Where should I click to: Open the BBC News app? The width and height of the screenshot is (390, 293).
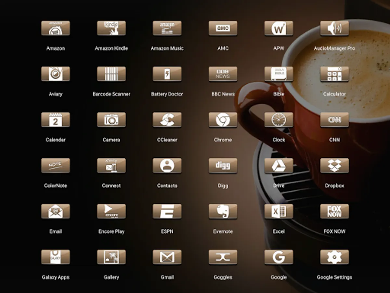click(223, 74)
